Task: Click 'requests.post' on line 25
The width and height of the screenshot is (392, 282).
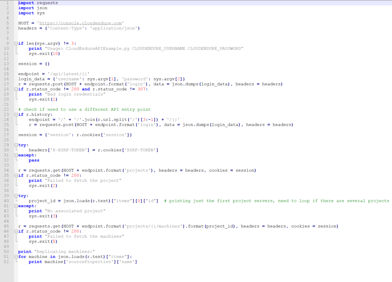Action: pos(57,125)
